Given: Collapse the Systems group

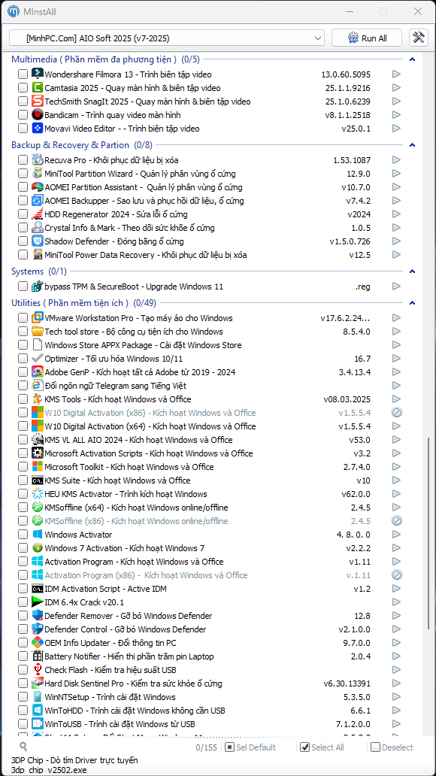Looking at the screenshot, I should pyautogui.click(x=412, y=271).
